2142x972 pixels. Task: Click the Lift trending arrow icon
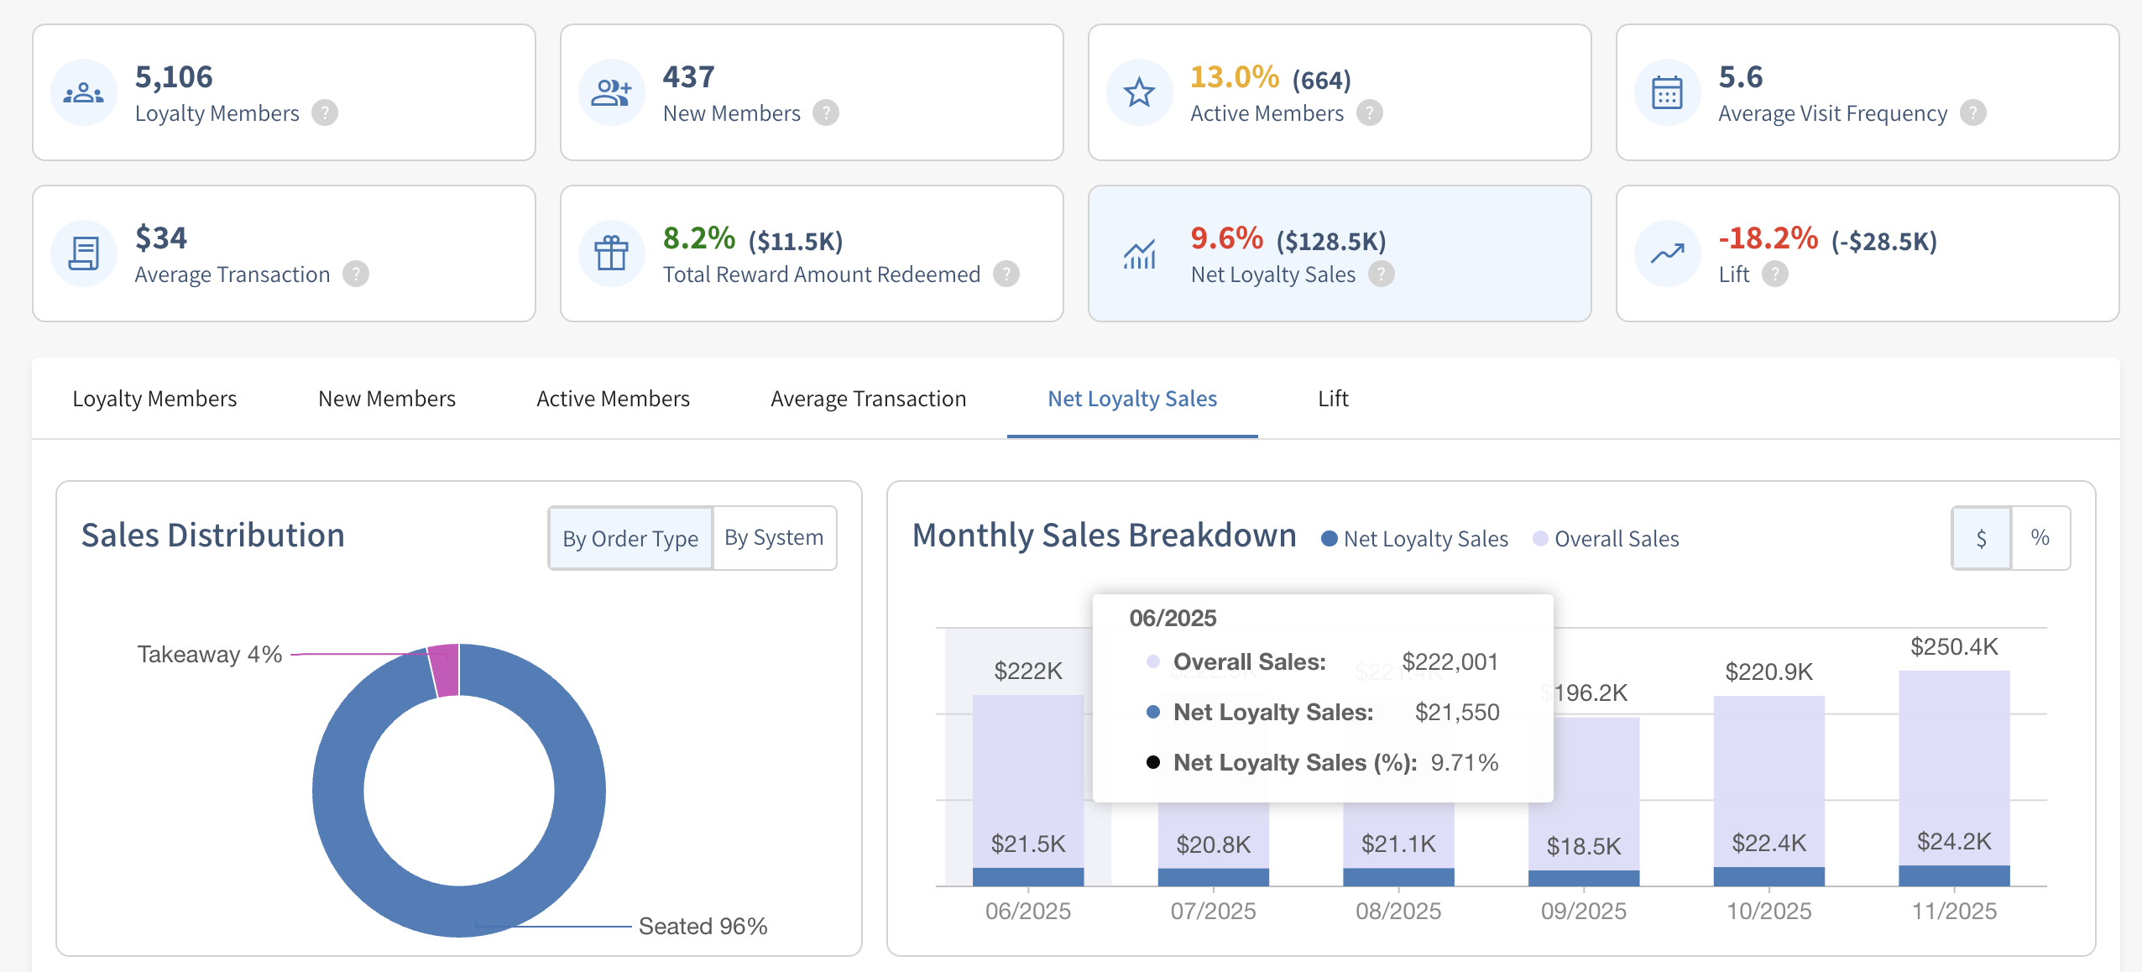[x=1668, y=253]
